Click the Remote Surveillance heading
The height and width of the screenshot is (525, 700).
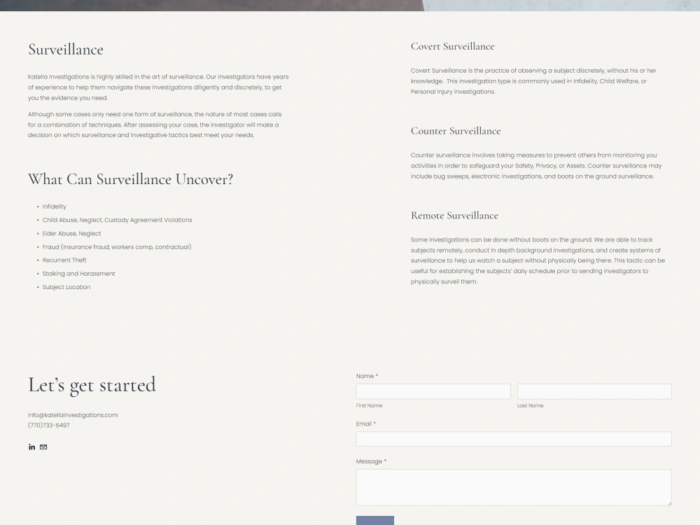pos(454,216)
